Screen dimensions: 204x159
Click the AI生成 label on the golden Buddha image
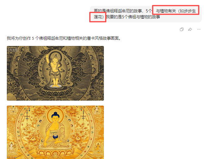tap(13, 109)
